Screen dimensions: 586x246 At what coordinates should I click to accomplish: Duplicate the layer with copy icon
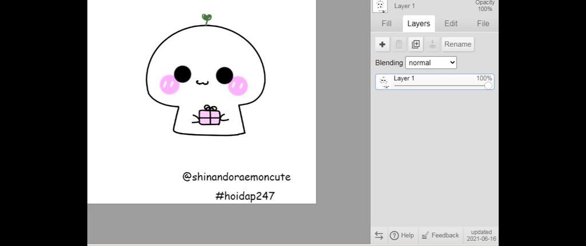(415, 45)
